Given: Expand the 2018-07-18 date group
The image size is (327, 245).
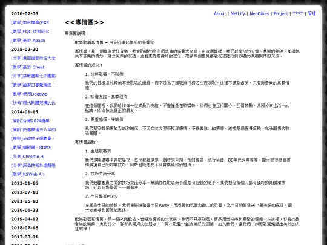Looking at the screenshot, I should [25, 228].
